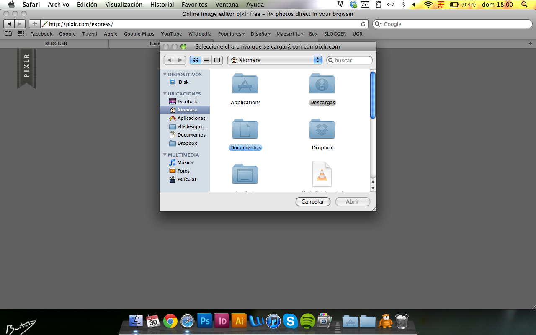
Task: Open Google Maps bookmark
Action: point(139,34)
